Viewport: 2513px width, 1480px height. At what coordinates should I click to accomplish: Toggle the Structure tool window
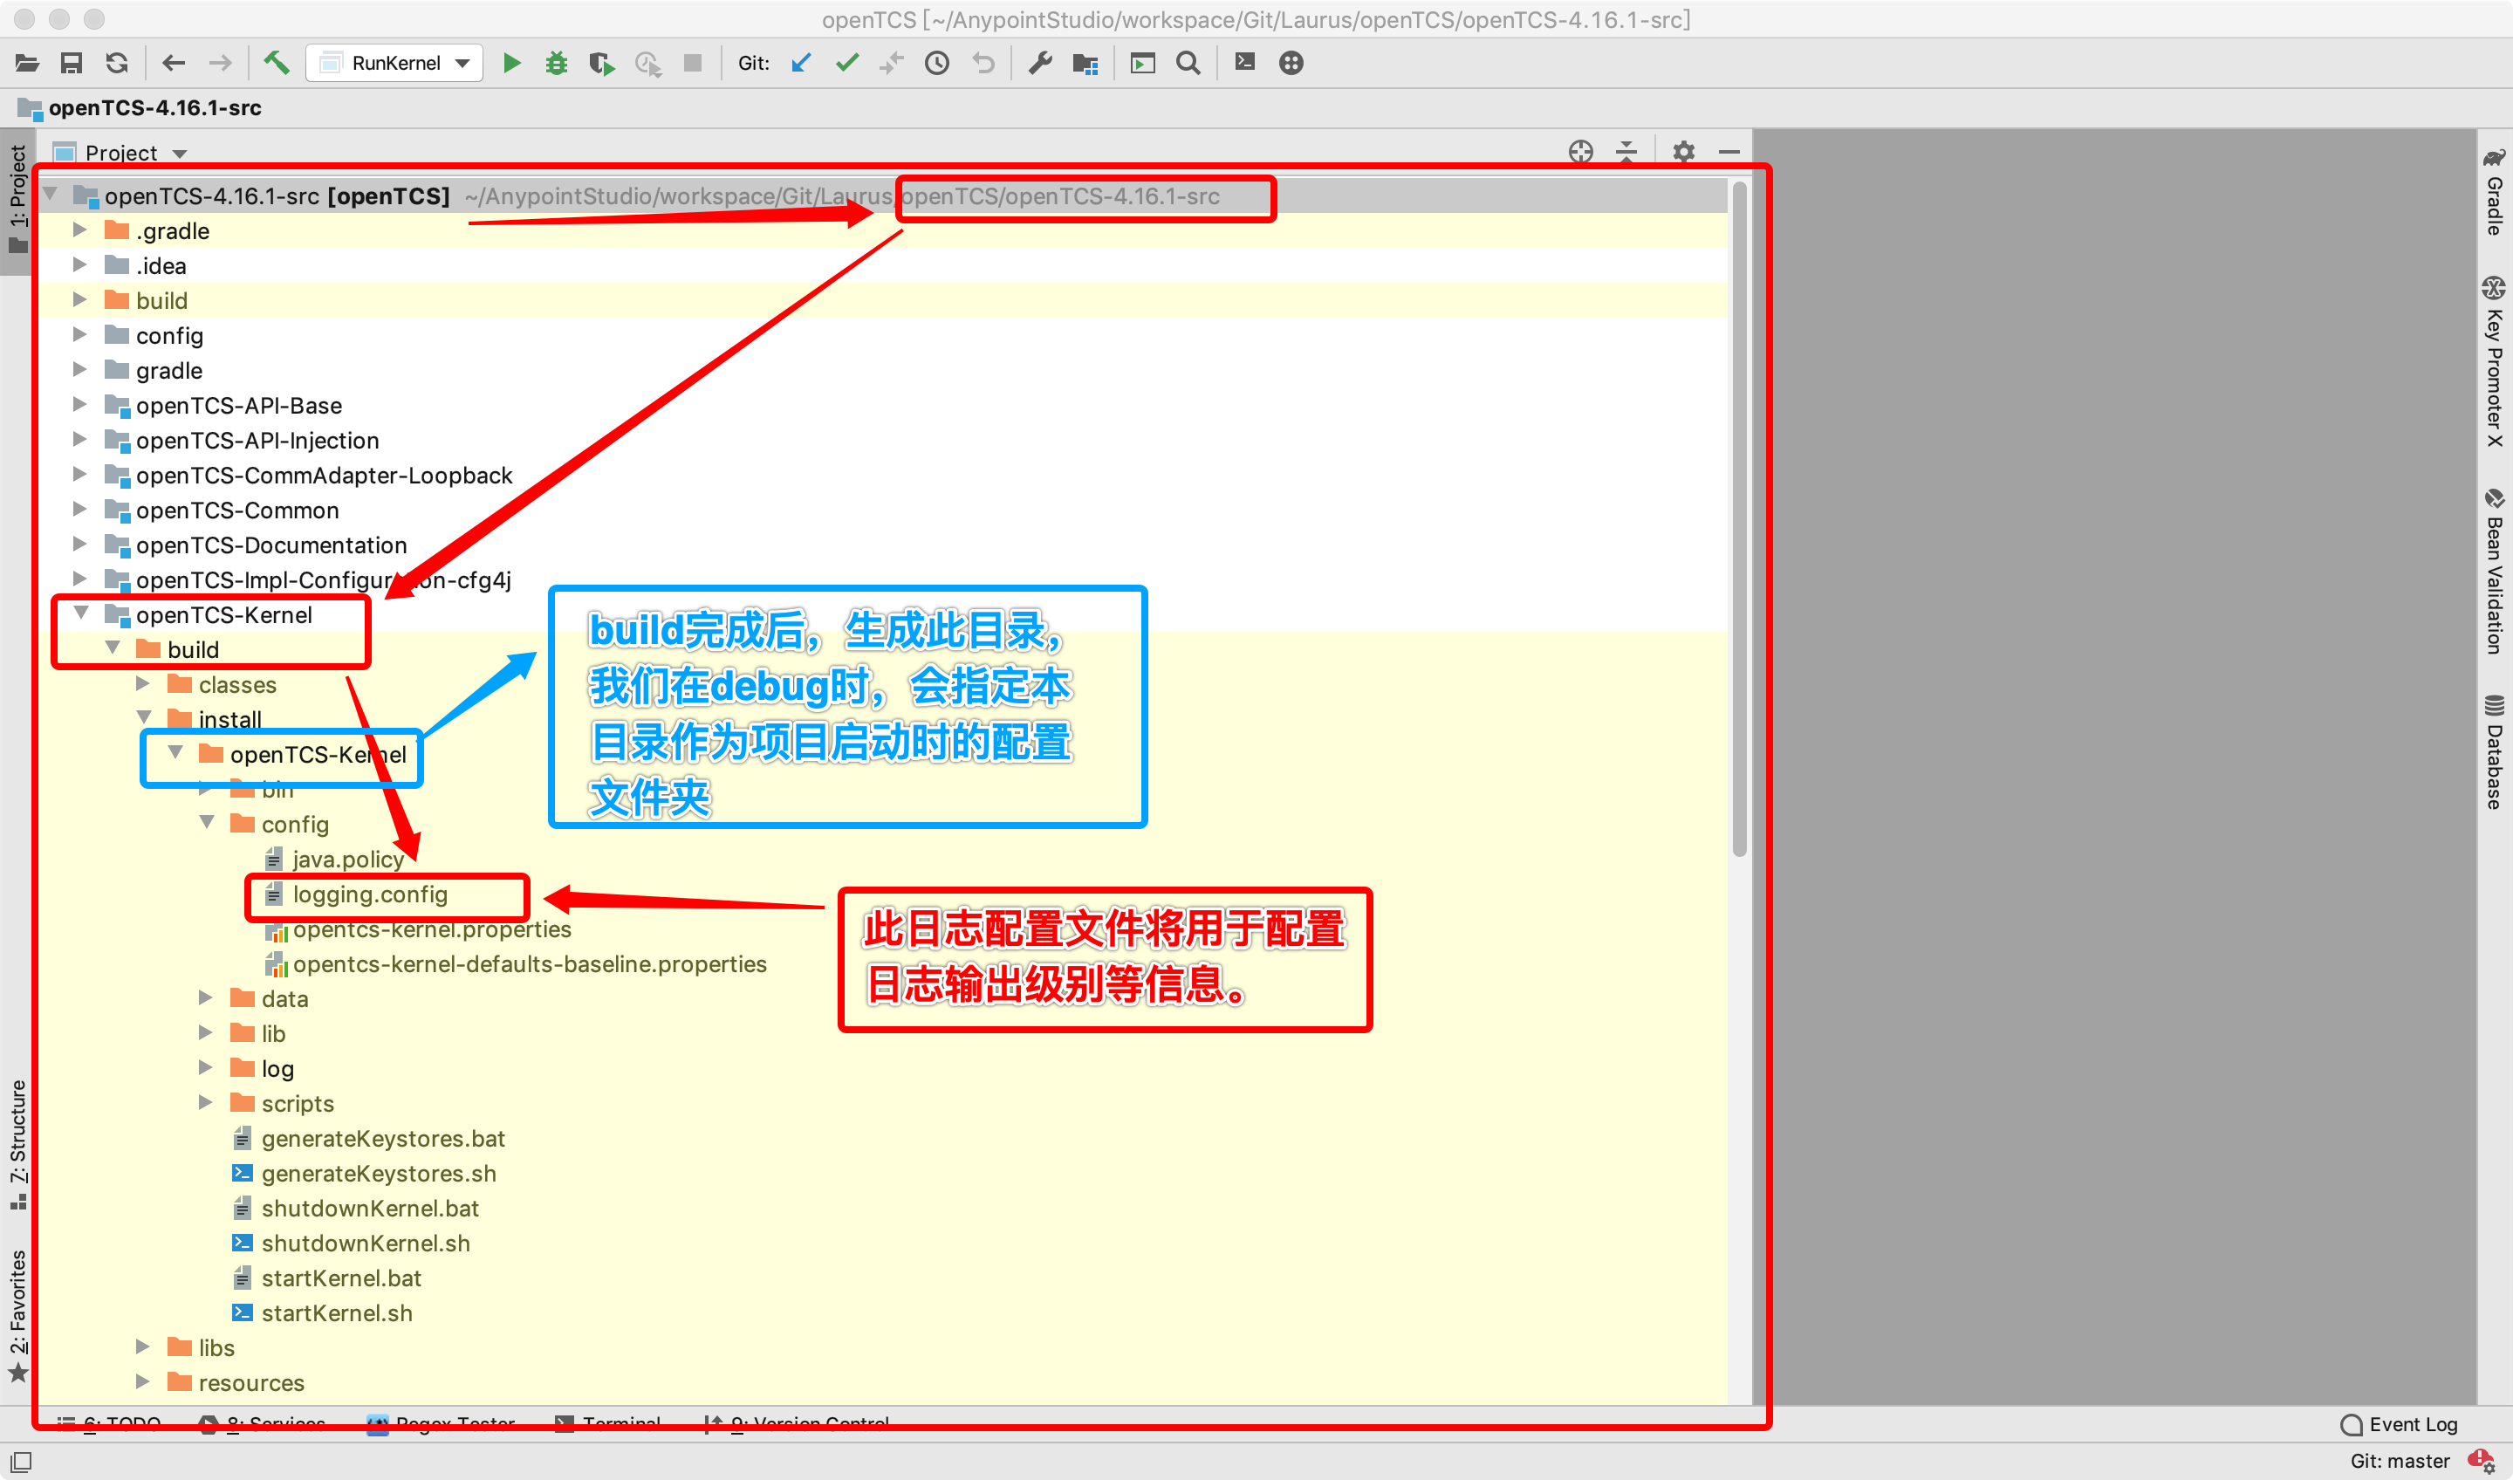click(x=18, y=1144)
